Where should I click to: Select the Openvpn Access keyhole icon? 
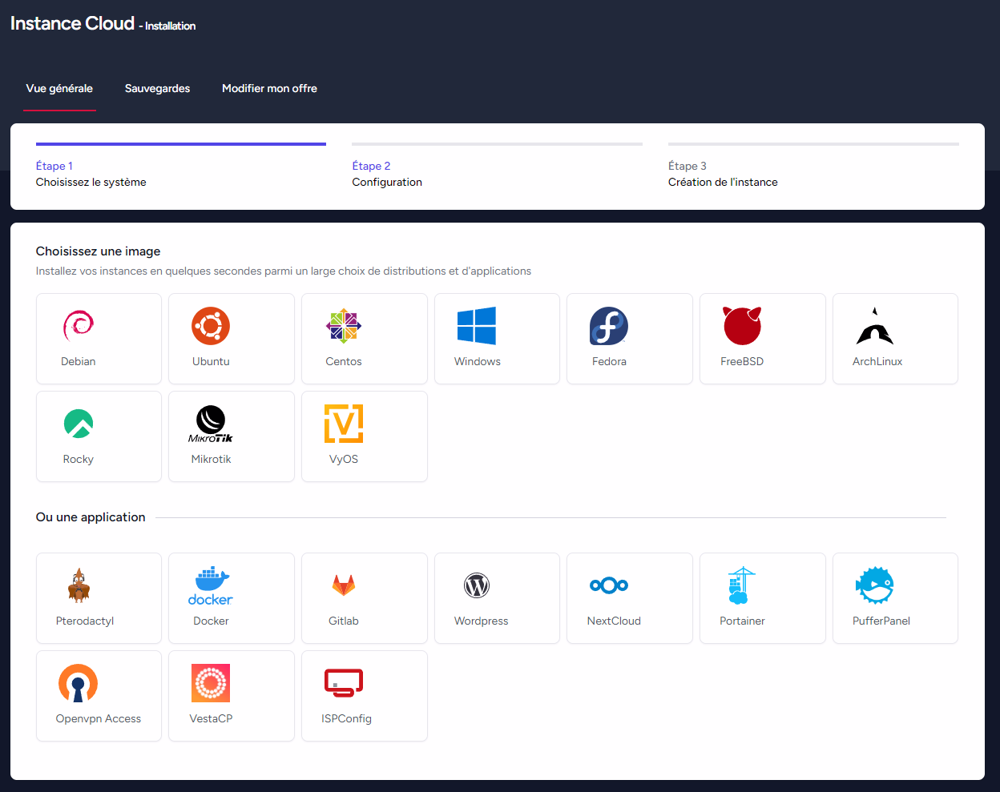(x=79, y=683)
